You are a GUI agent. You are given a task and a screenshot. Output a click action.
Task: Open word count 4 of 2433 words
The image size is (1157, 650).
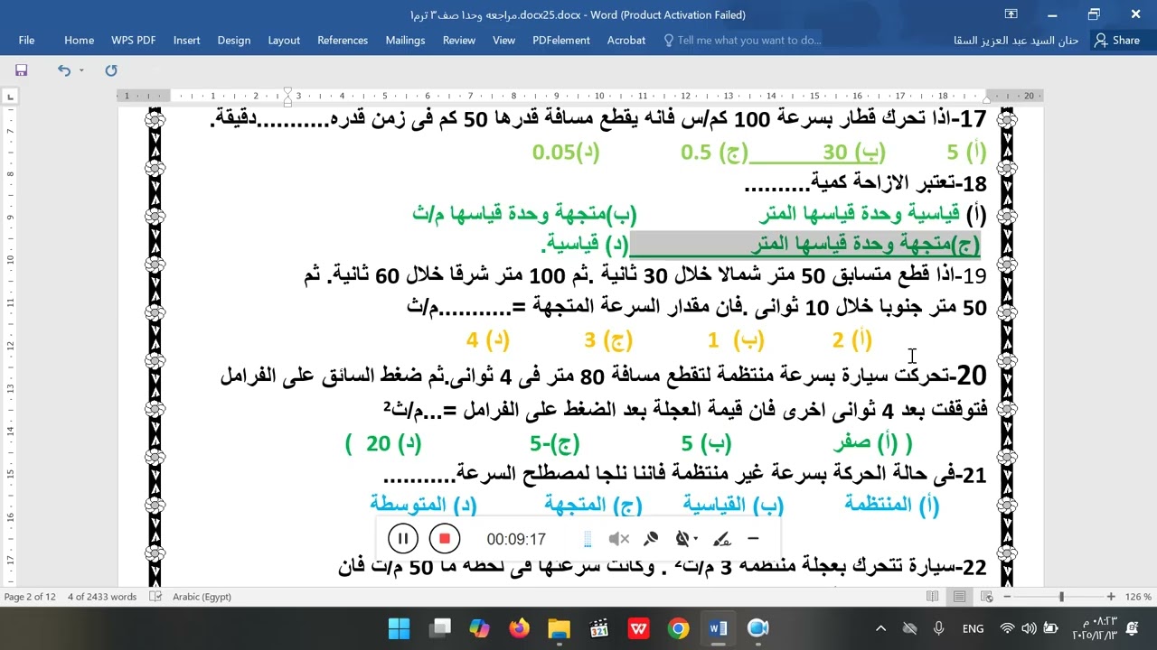[102, 597]
